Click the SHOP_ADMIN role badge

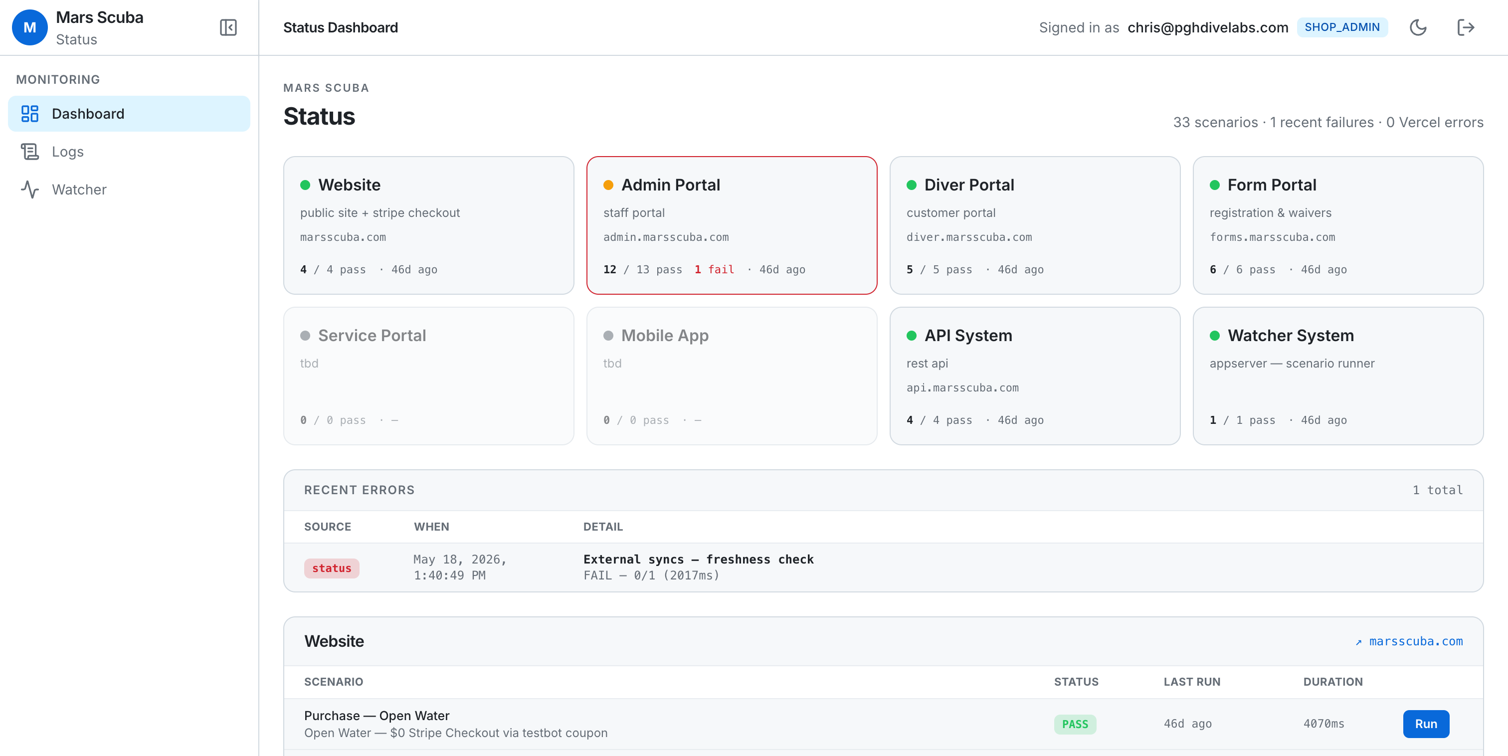click(x=1342, y=27)
